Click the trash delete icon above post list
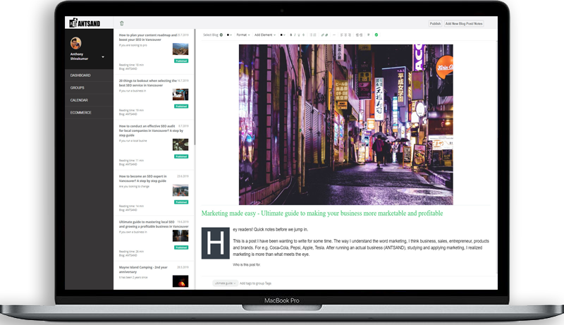This screenshot has height=325, width=564. [121, 23]
